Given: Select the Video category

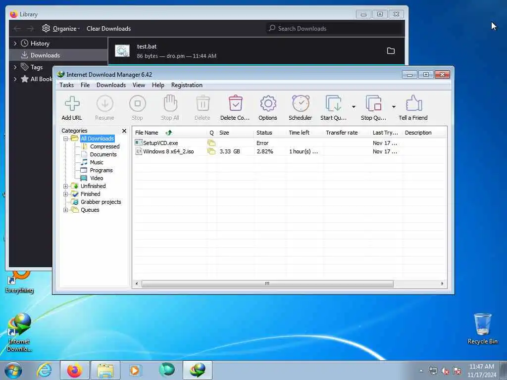Looking at the screenshot, I should [97, 178].
